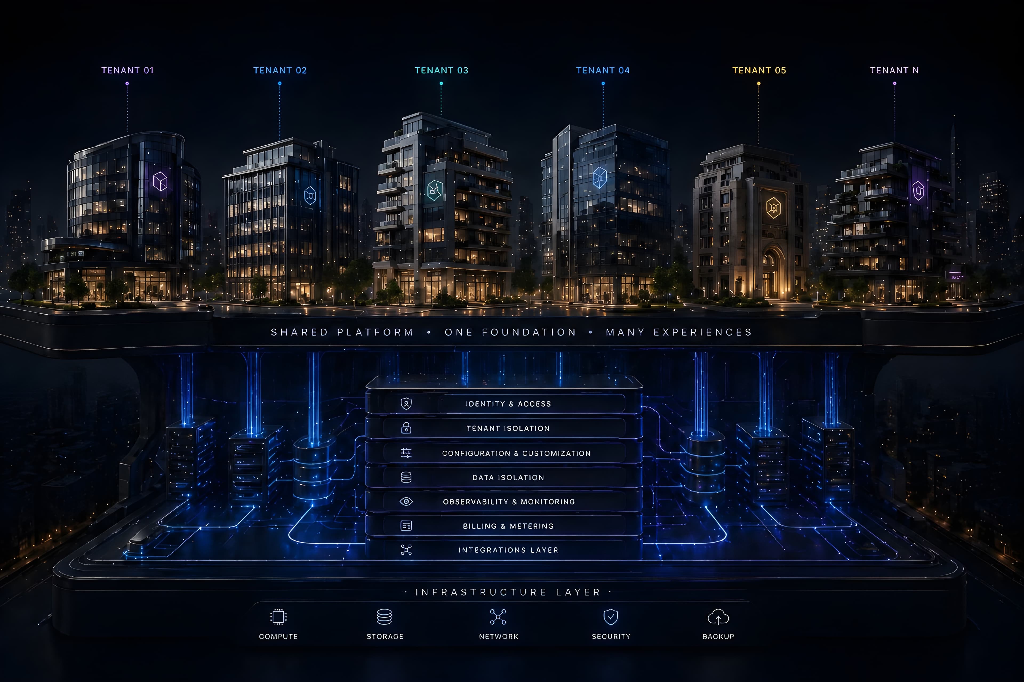Click the Backup cloud upload icon
Screen dimensions: 1024x682
click(718, 617)
